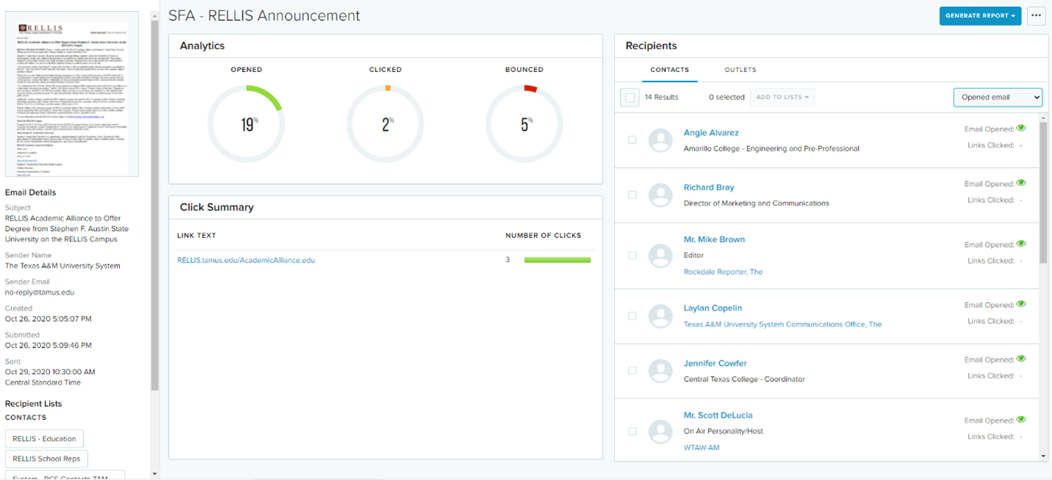
Task: Click Mr. Scott DeLucia's avatar icon
Action: pos(661,431)
